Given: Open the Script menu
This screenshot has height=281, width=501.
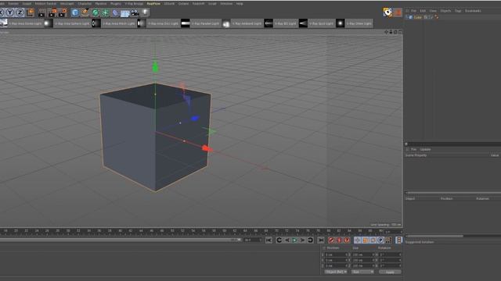Looking at the screenshot, I should (x=212, y=3).
